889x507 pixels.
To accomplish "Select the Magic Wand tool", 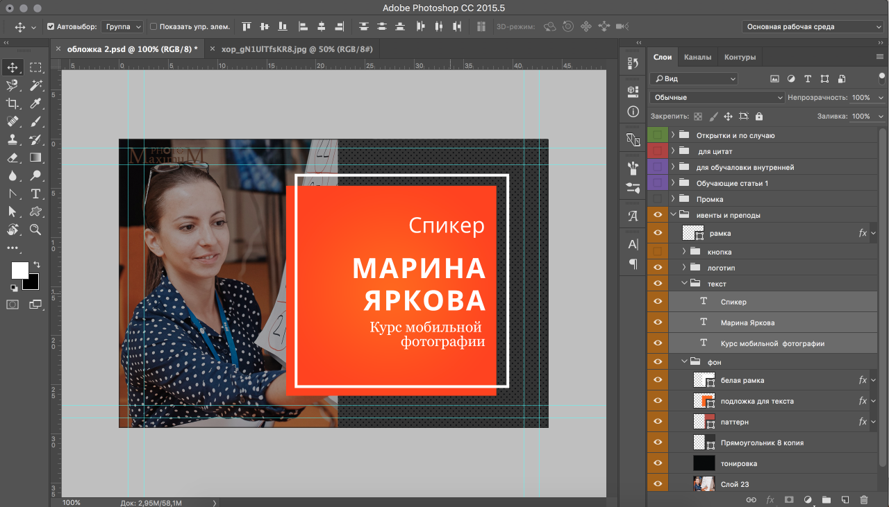I will point(35,85).
